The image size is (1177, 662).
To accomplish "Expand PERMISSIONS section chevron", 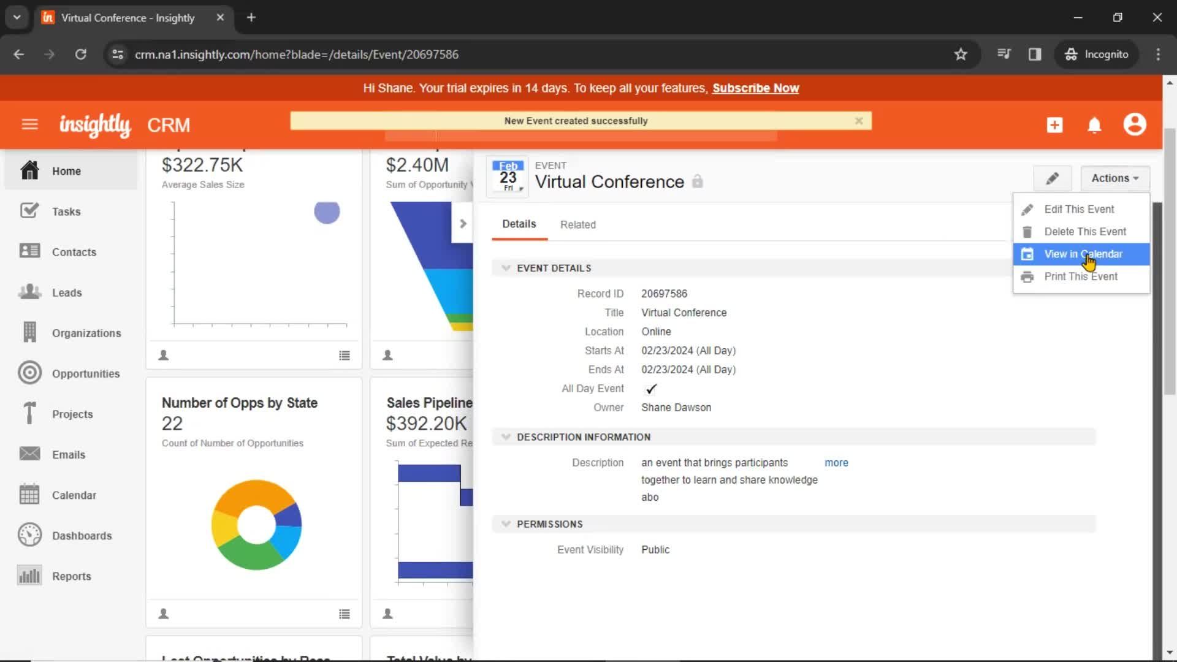I will pos(506,524).
